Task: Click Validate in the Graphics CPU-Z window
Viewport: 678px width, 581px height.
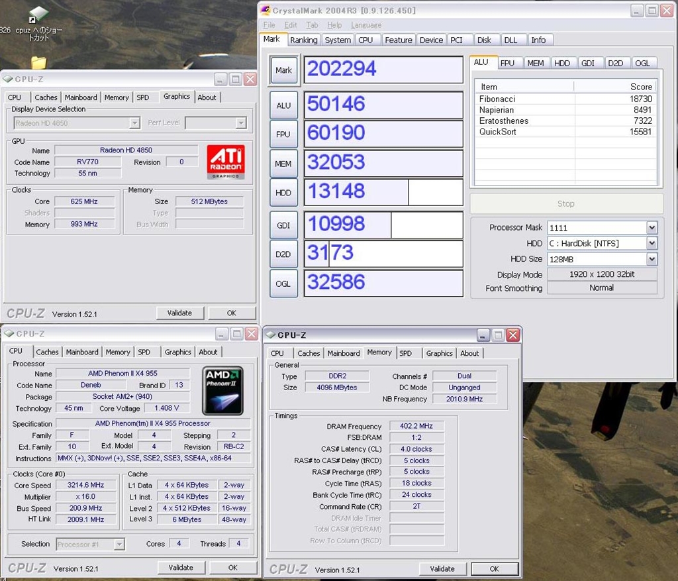Action: [x=179, y=313]
